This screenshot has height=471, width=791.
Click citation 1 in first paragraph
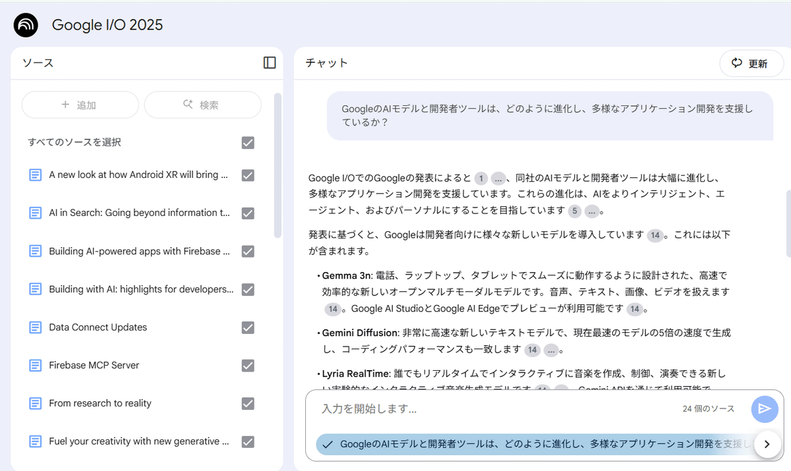(481, 179)
